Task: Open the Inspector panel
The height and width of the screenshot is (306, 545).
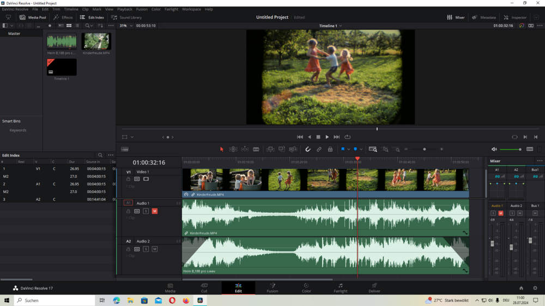Action: point(515,17)
